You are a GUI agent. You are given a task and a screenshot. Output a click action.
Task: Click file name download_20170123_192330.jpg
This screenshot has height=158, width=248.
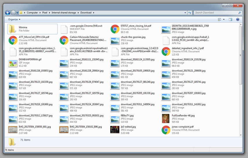coord(36,82)
